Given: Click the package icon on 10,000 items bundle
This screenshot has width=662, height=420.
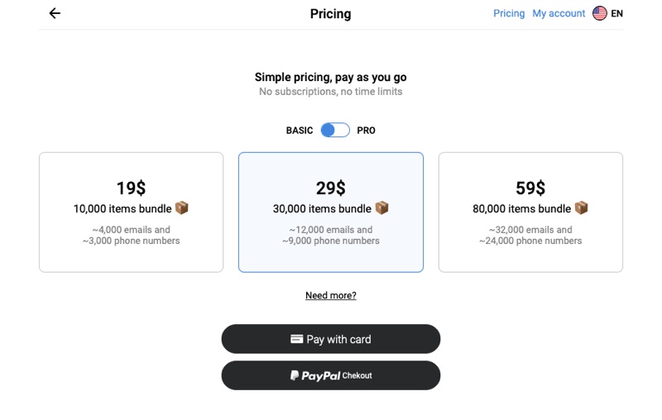Looking at the screenshot, I should tap(181, 208).
